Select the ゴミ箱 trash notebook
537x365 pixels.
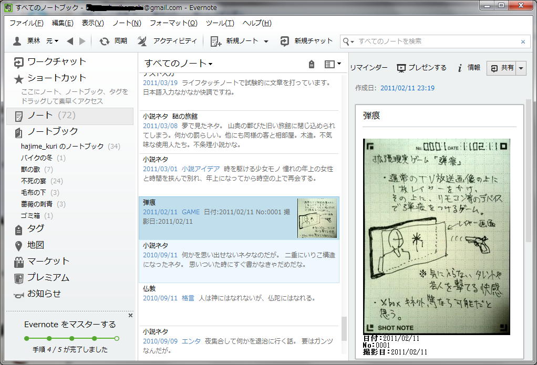tap(37, 216)
